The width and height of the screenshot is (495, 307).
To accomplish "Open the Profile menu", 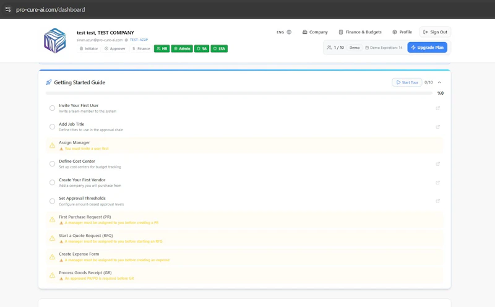I will point(402,32).
